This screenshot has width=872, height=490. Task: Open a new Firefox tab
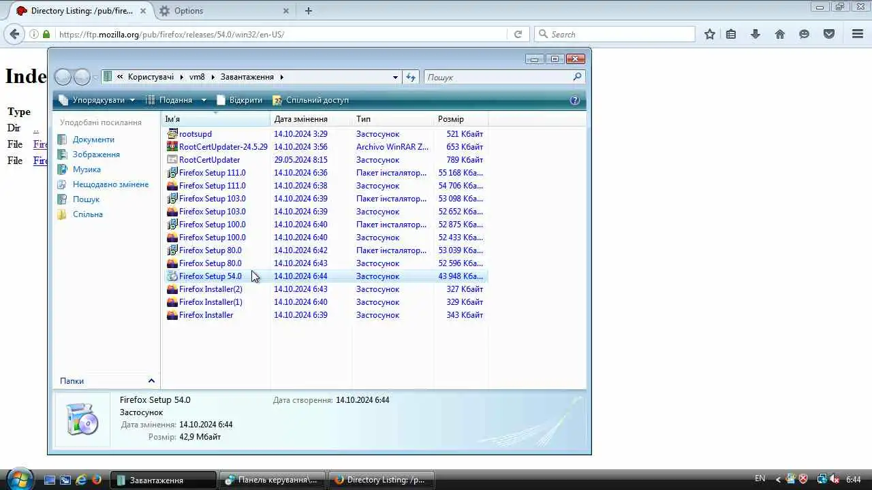click(309, 11)
